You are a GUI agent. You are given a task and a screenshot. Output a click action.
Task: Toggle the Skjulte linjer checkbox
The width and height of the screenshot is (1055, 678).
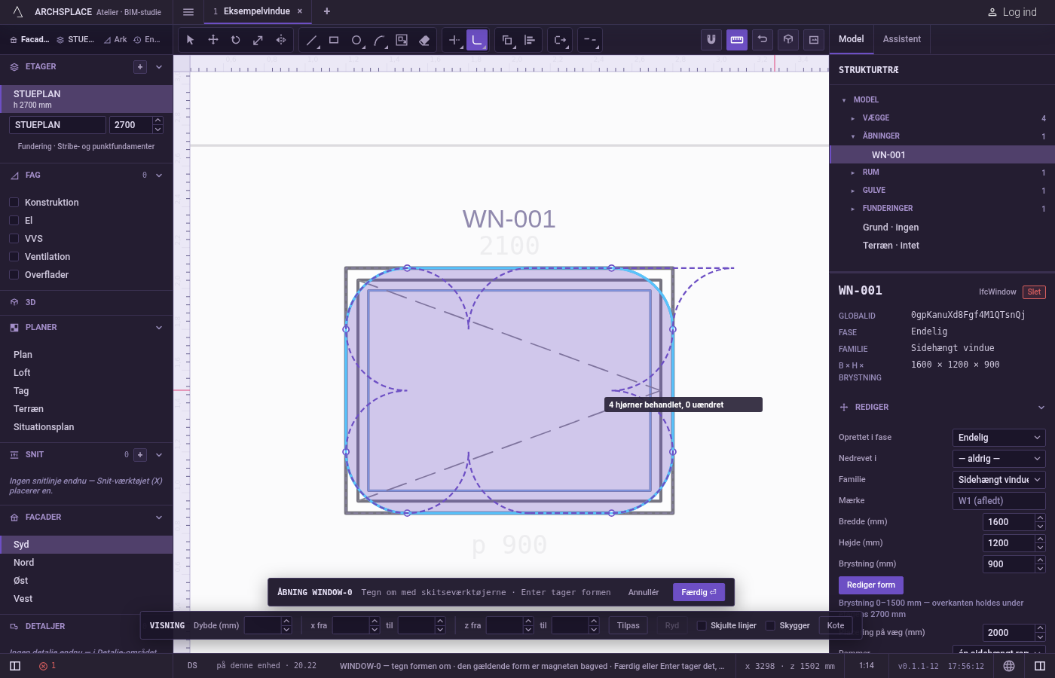click(x=702, y=625)
